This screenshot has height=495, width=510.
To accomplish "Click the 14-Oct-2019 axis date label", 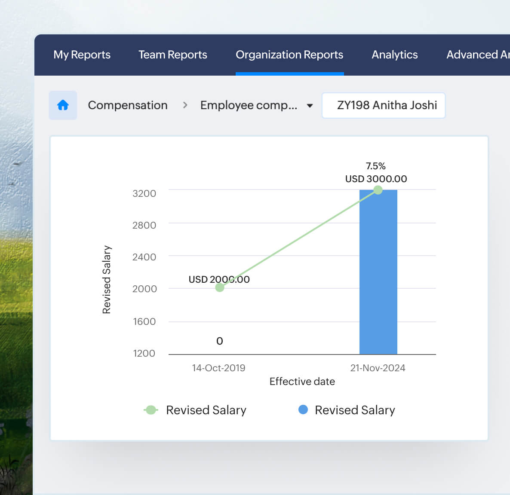I will point(218,368).
